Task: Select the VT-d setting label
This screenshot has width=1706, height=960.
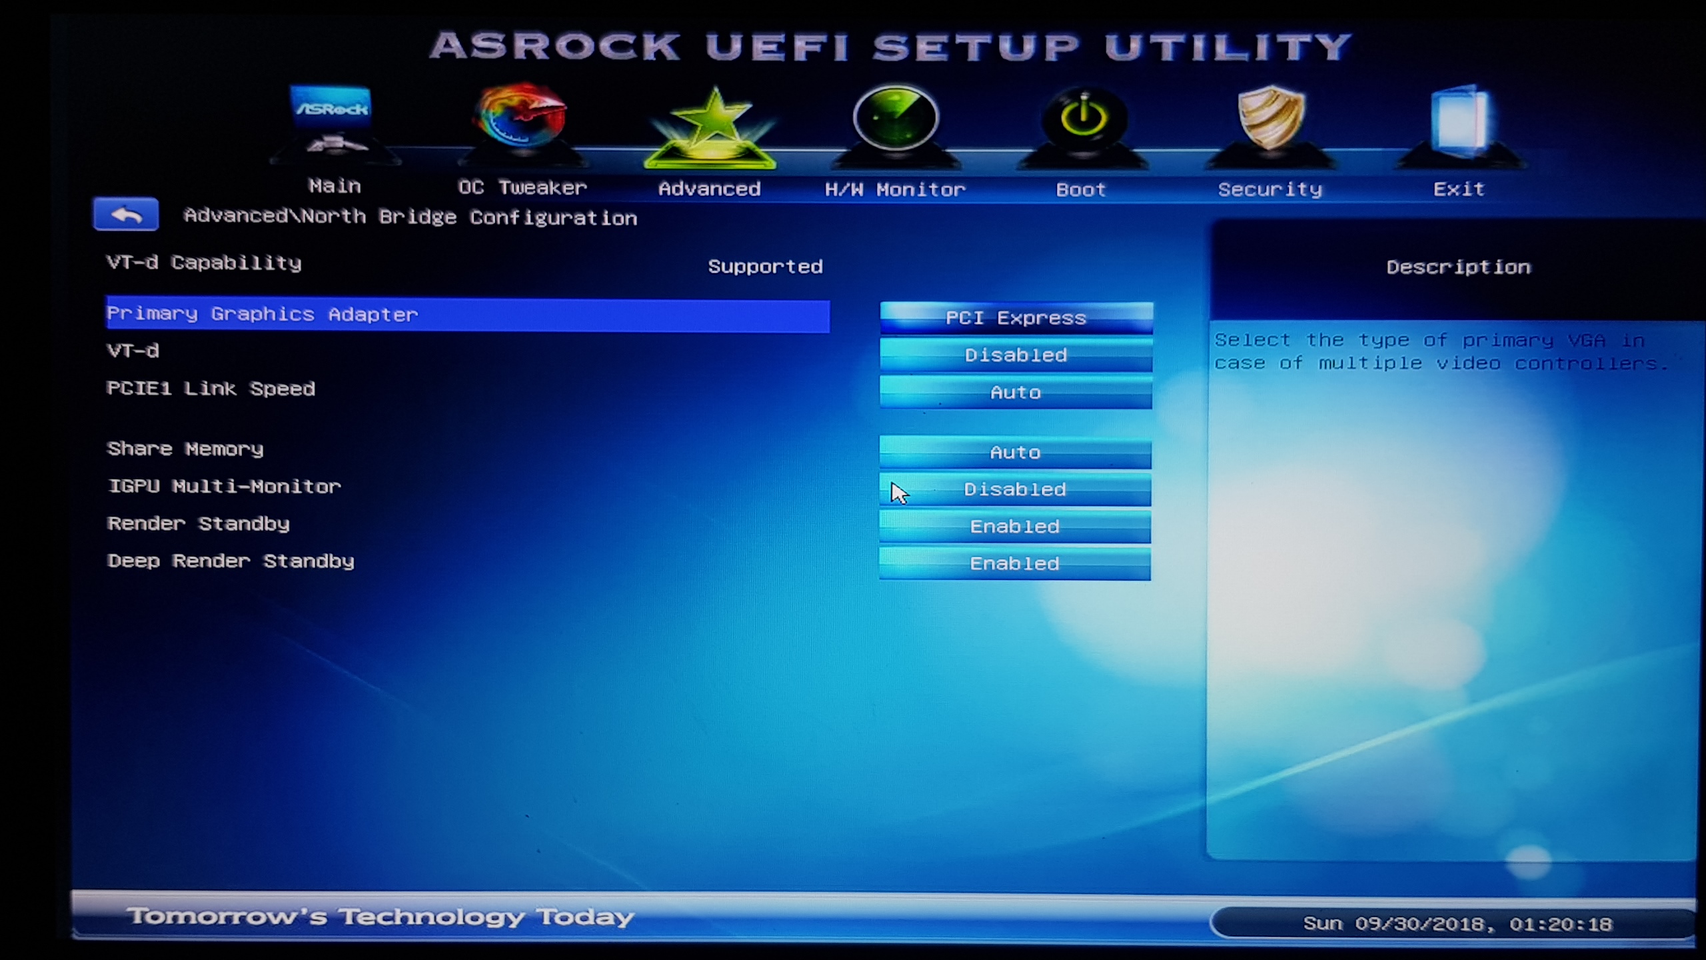Action: click(133, 351)
